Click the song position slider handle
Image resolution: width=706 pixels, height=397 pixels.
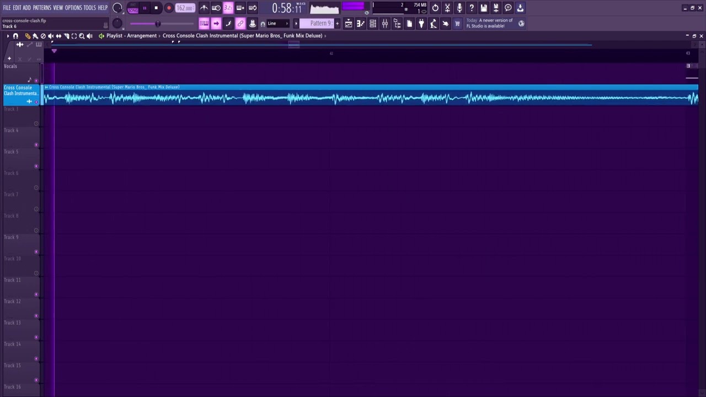158,24
